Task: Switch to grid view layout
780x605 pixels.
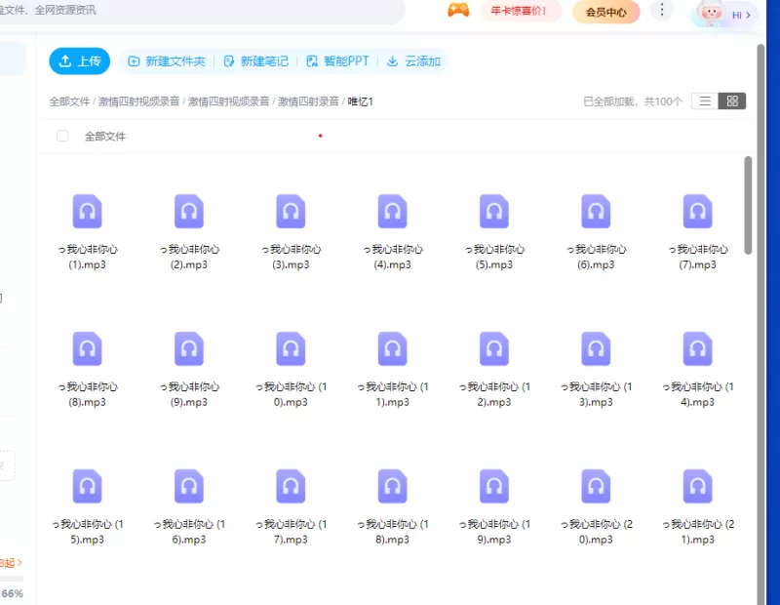Action: [732, 101]
